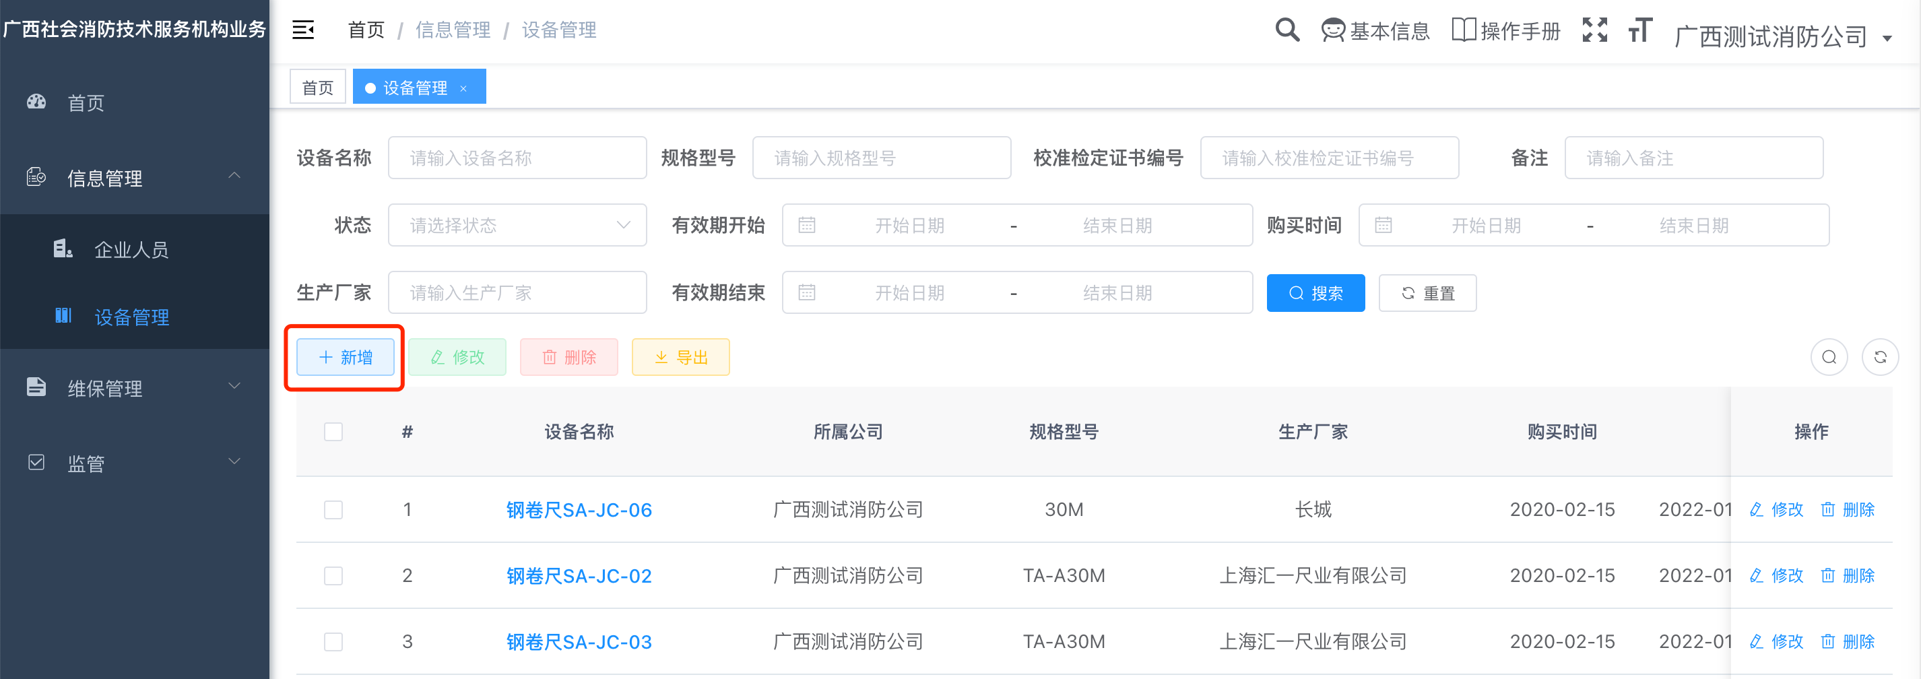
Task: Open the header search magnifier icon
Action: click(x=1287, y=30)
